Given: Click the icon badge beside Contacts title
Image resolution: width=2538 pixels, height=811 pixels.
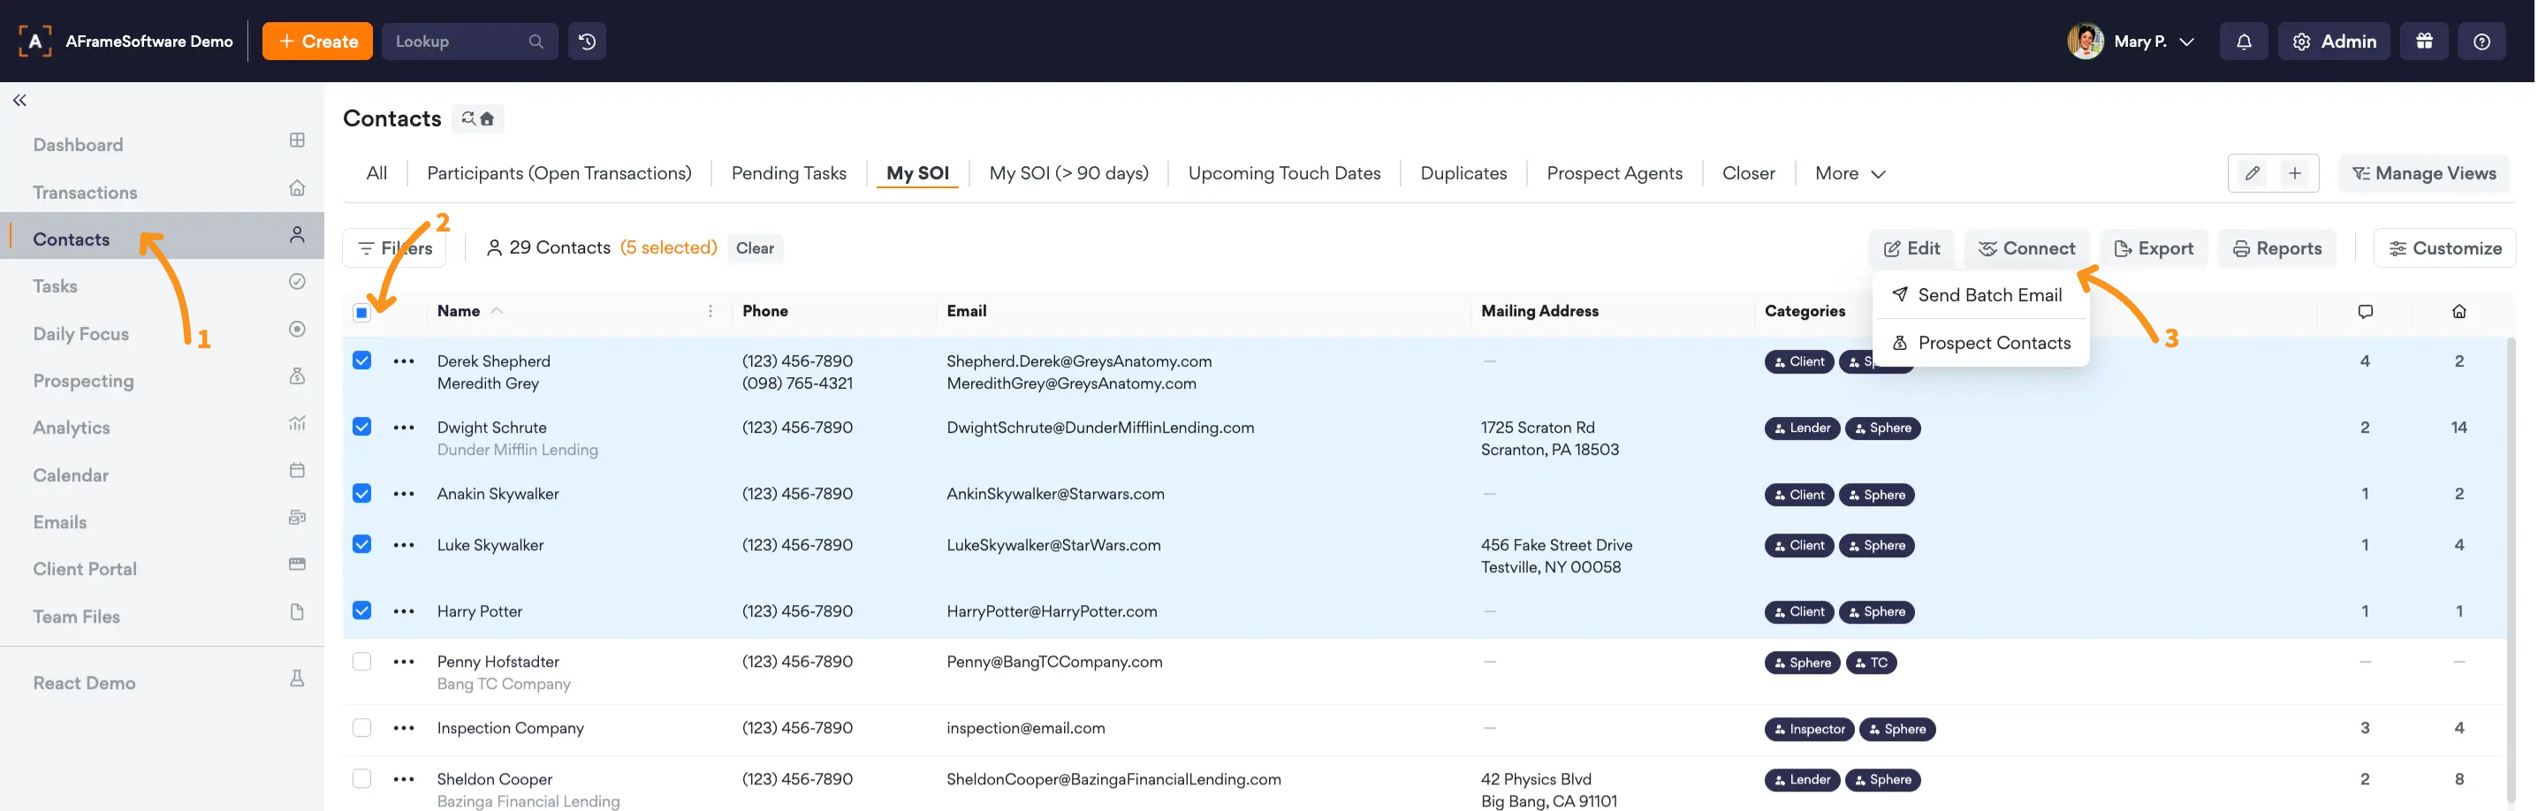Looking at the screenshot, I should (478, 118).
